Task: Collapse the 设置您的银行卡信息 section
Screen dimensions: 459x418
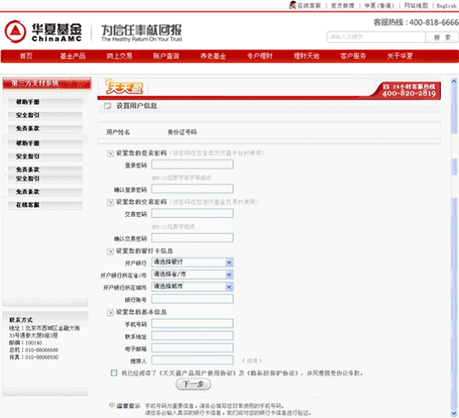Action: [110, 251]
